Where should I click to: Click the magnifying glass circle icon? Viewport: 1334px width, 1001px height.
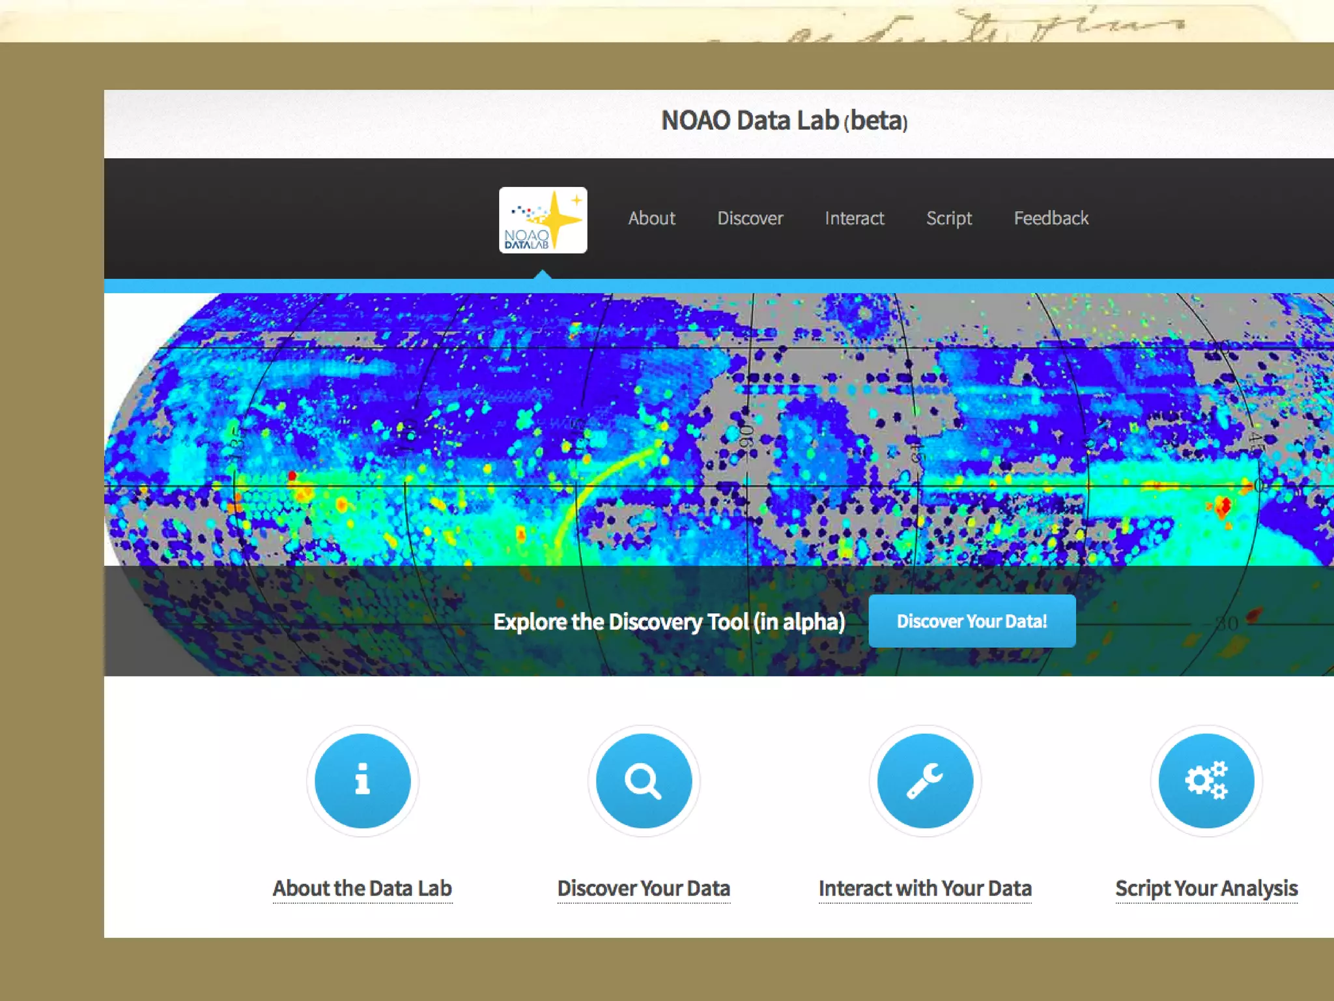click(644, 780)
